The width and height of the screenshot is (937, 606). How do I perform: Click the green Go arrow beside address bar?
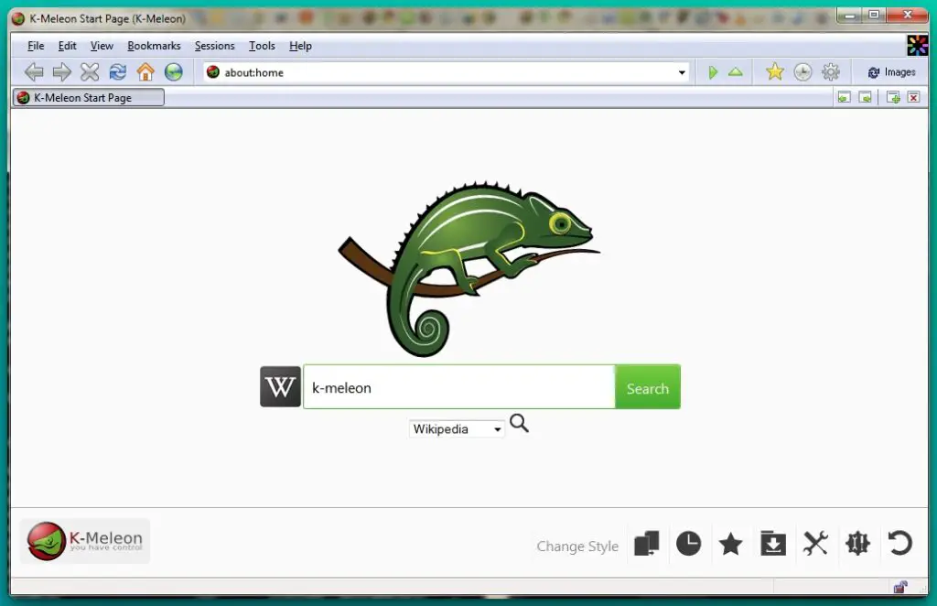tap(713, 71)
